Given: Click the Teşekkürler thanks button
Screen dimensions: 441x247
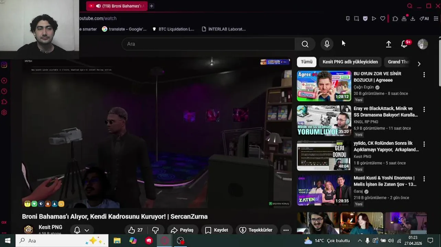Looking at the screenshot, I should coord(256,230).
